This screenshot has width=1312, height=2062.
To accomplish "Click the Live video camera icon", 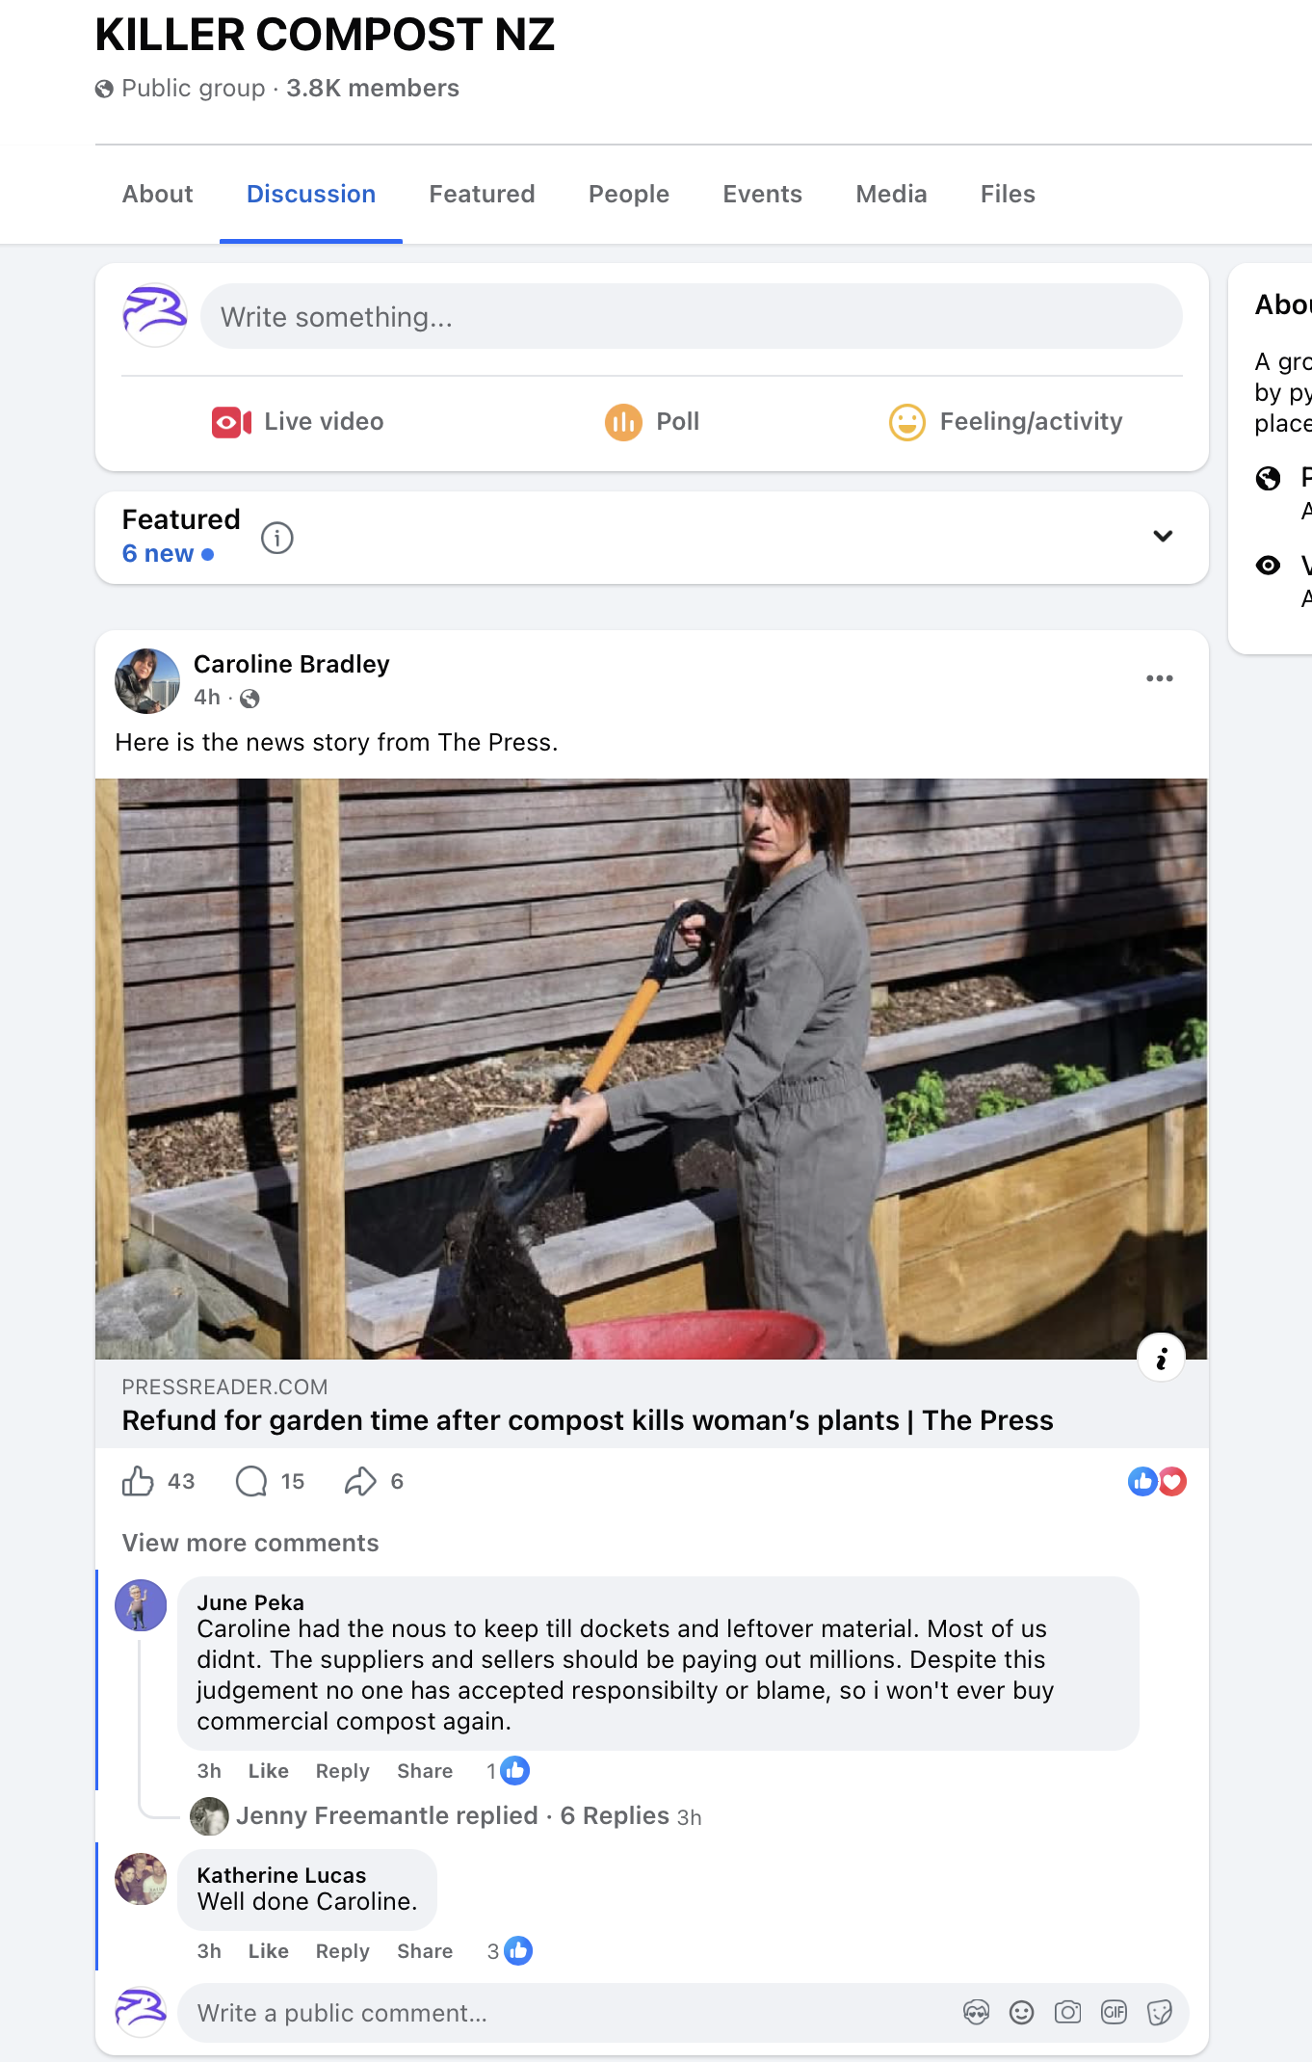I will click(231, 422).
